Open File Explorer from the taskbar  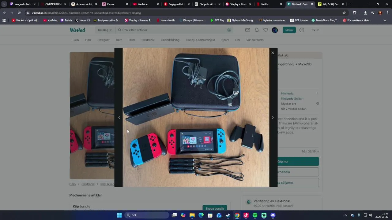pyautogui.click(x=192, y=215)
